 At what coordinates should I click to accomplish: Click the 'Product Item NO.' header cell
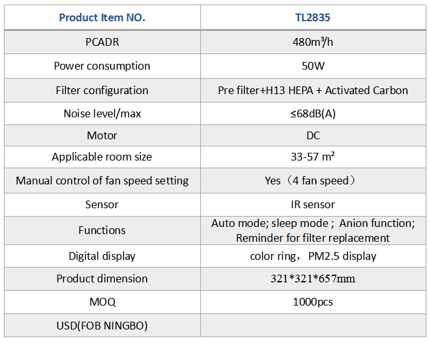102,17
